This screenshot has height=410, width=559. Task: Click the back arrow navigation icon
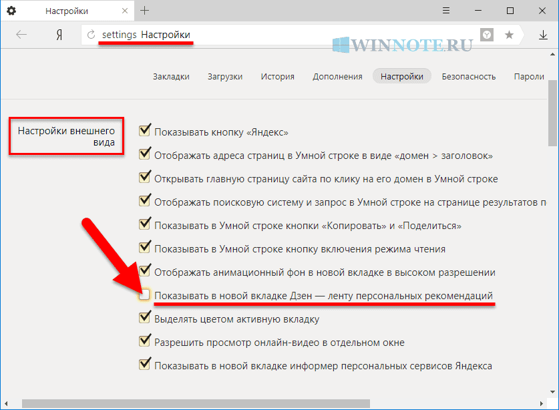21,35
